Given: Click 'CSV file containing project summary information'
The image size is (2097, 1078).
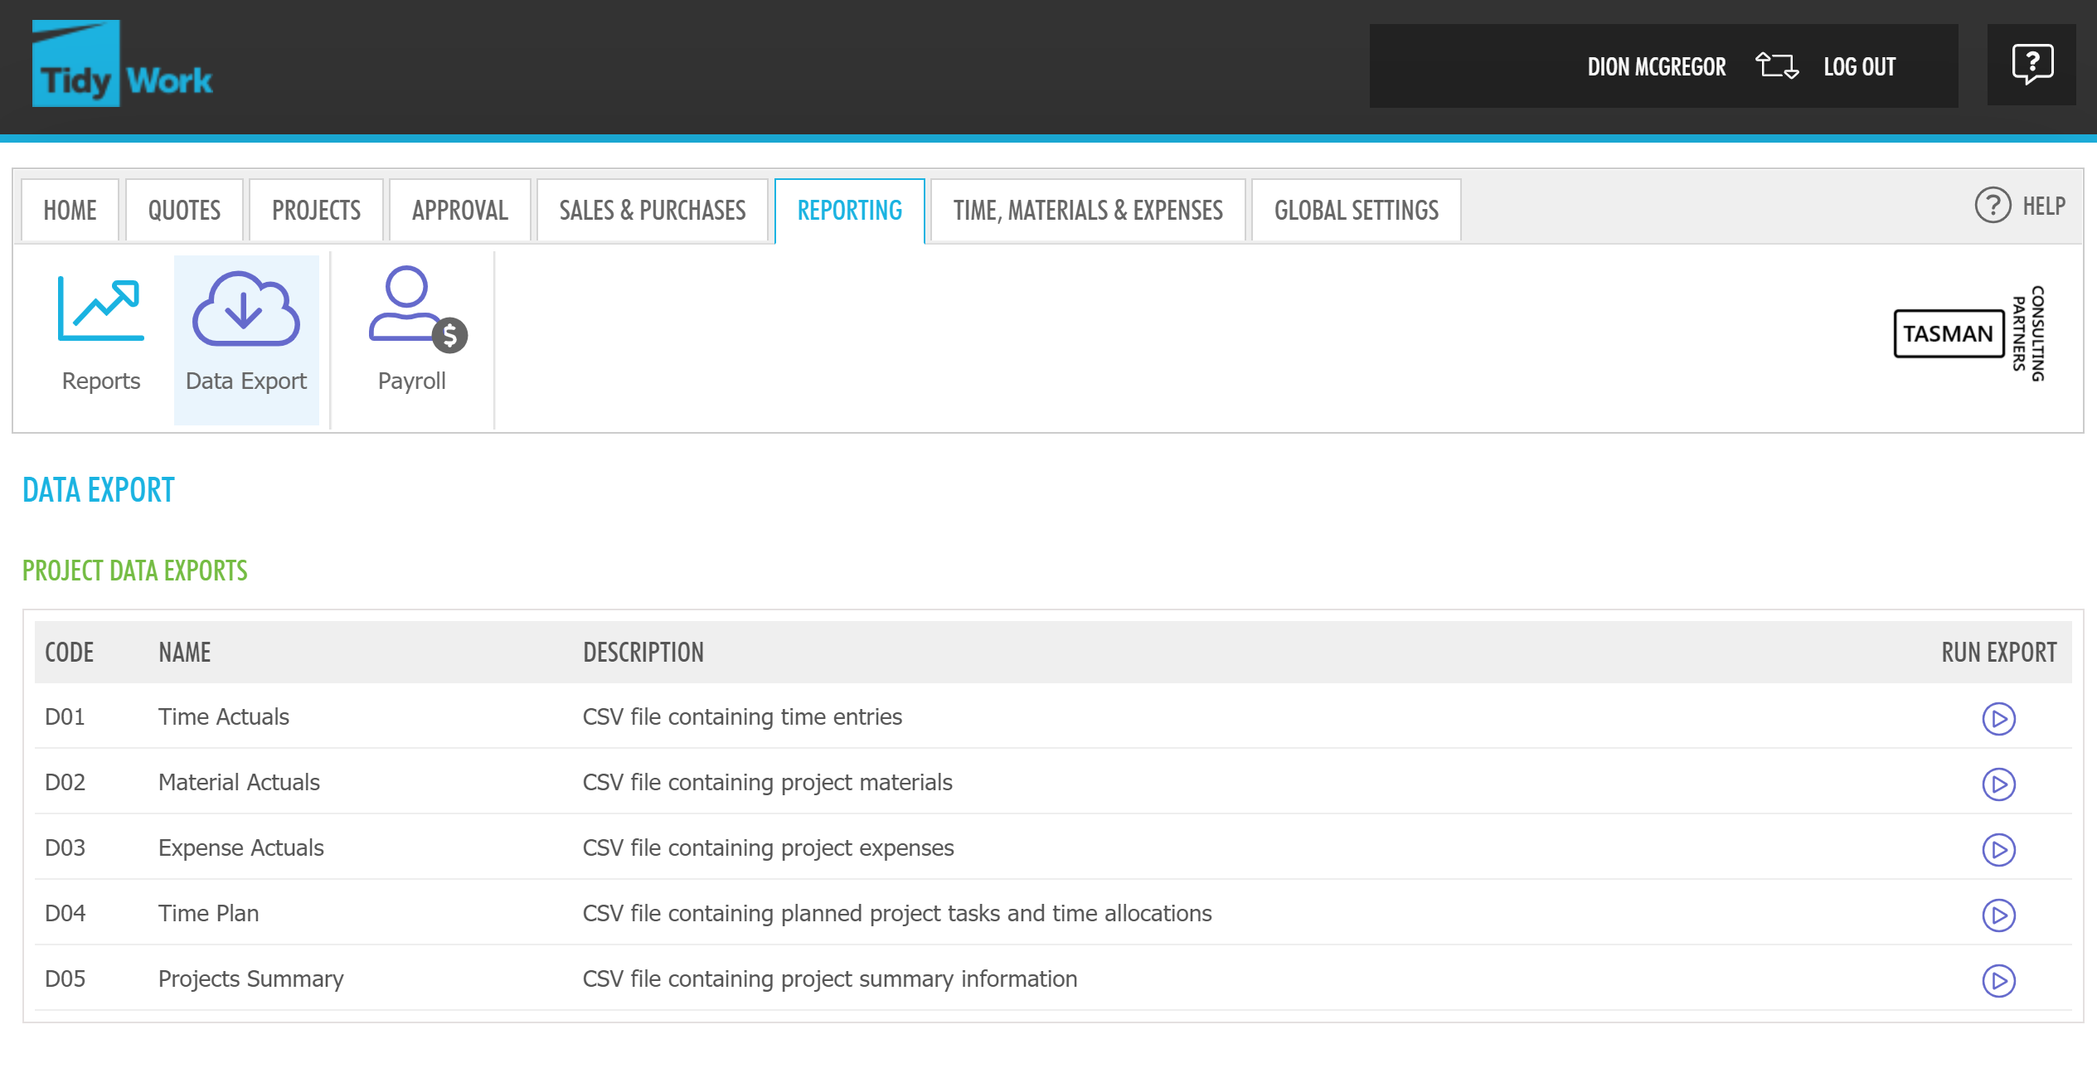Looking at the screenshot, I should point(829,979).
